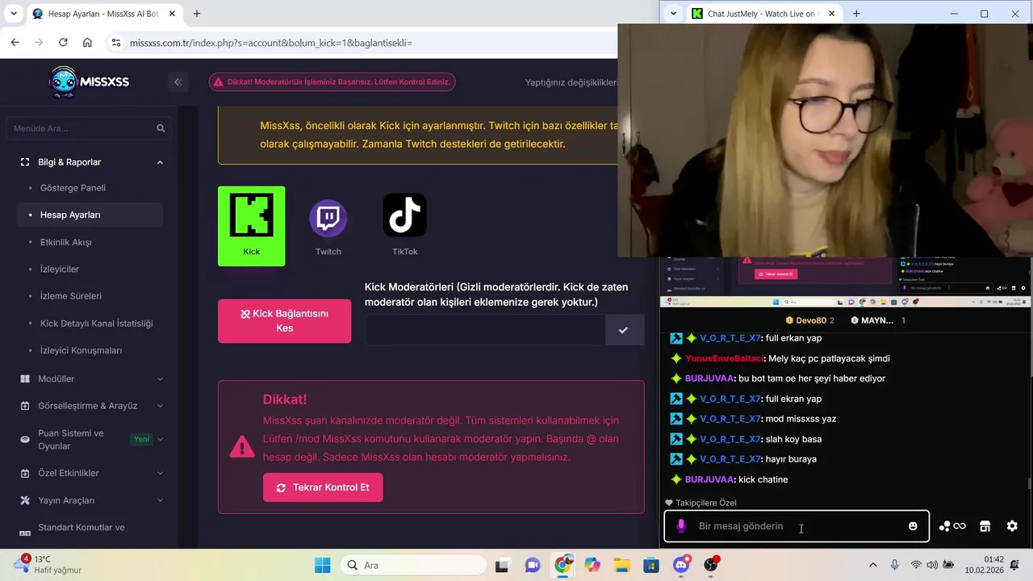Screen dimensions: 1033x581
Task: Open the Windows Start menu
Action: tap(322, 565)
